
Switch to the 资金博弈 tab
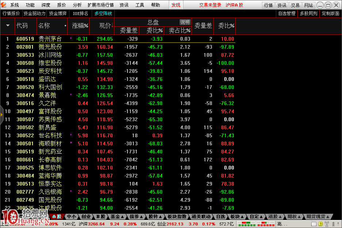click(x=58, y=14)
